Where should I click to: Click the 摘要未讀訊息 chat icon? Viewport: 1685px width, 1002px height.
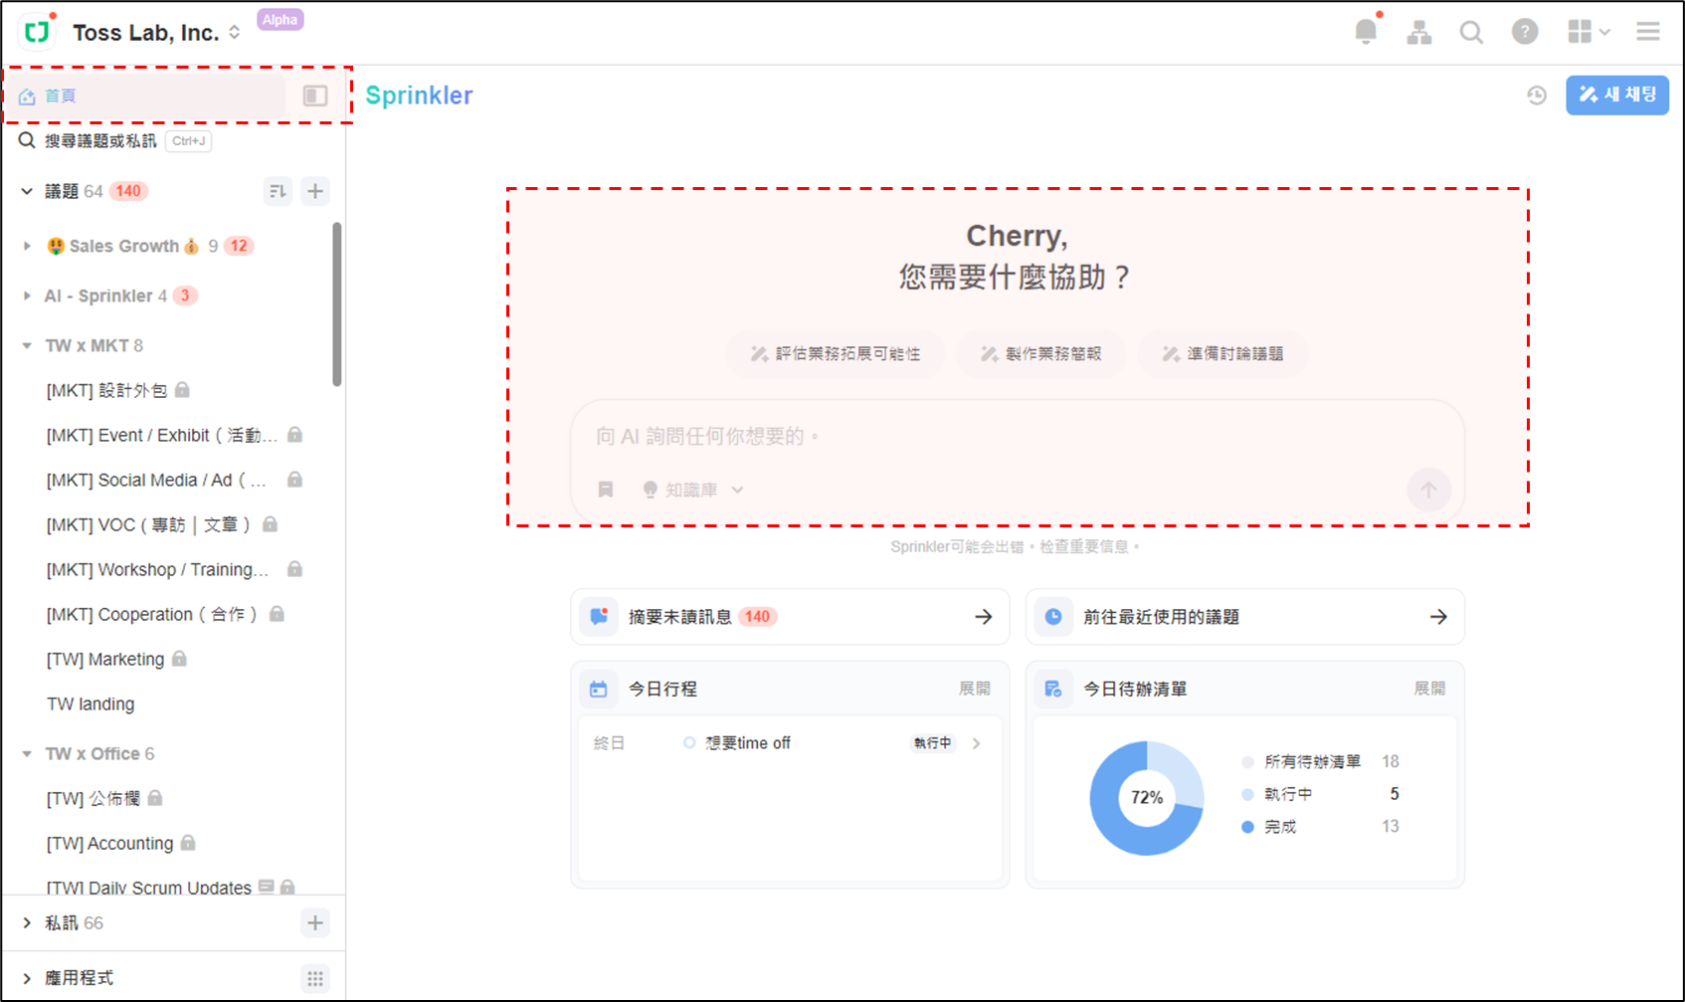tap(599, 617)
